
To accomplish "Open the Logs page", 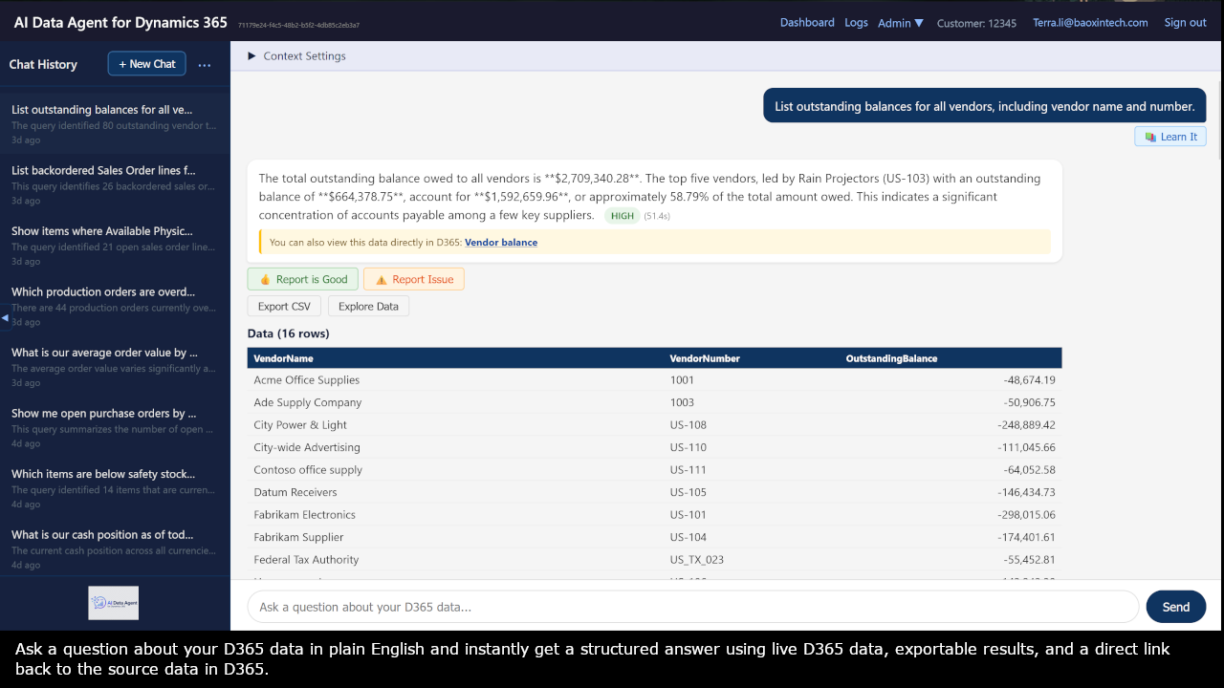I will pos(857,23).
